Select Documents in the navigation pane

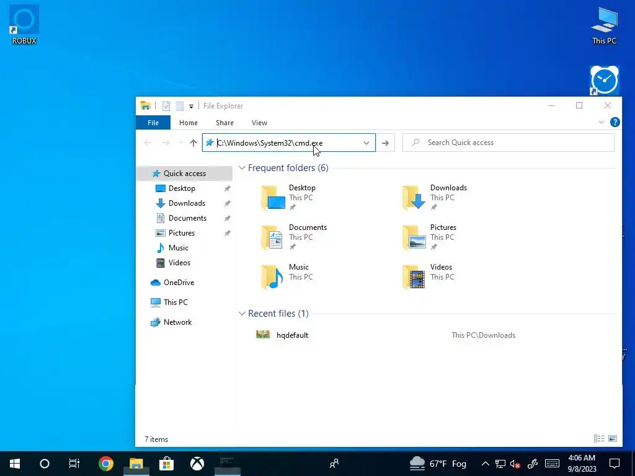[187, 218]
